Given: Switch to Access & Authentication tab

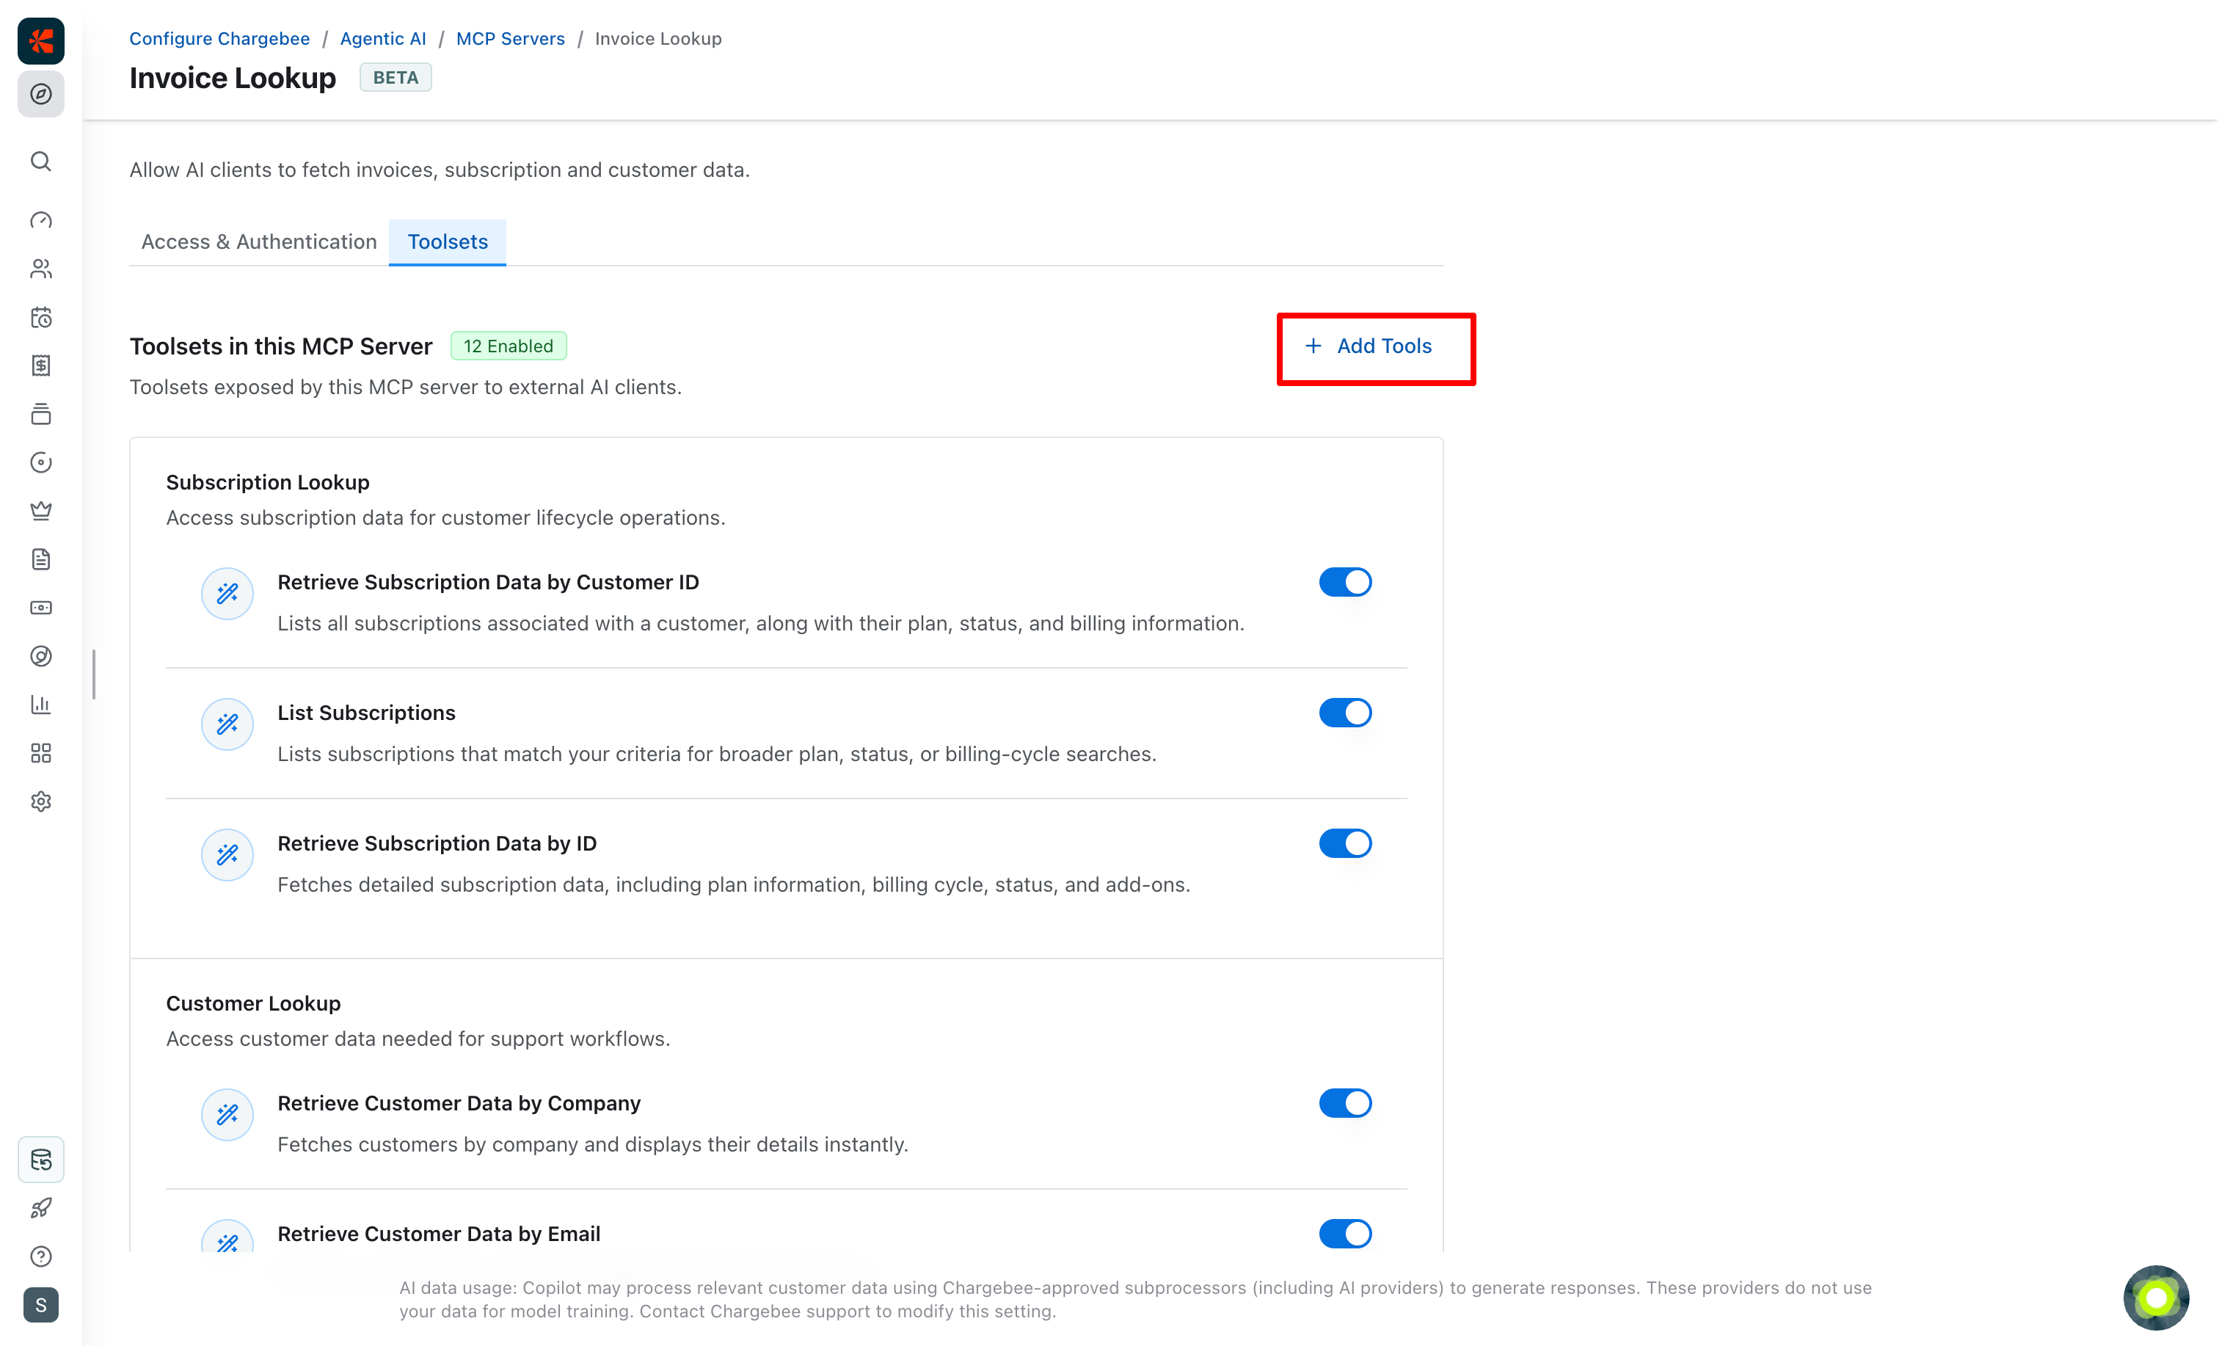Looking at the screenshot, I should pyautogui.click(x=259, y=241).
